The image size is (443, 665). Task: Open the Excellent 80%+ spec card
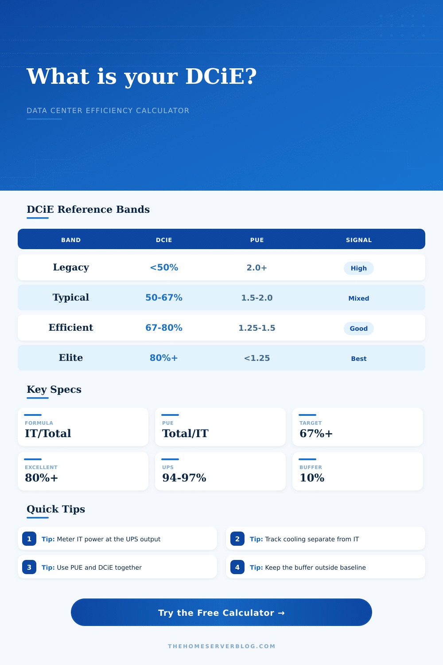(83, 471)
